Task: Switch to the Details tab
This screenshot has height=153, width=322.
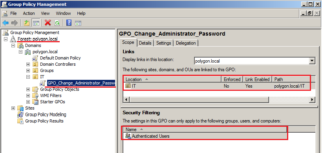Action: pyautogui.click(x=145, y=43)
